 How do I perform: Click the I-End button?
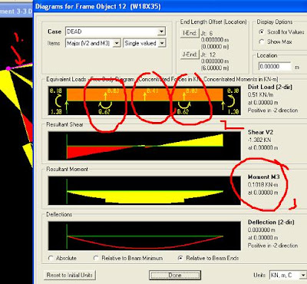coord(190,33)
